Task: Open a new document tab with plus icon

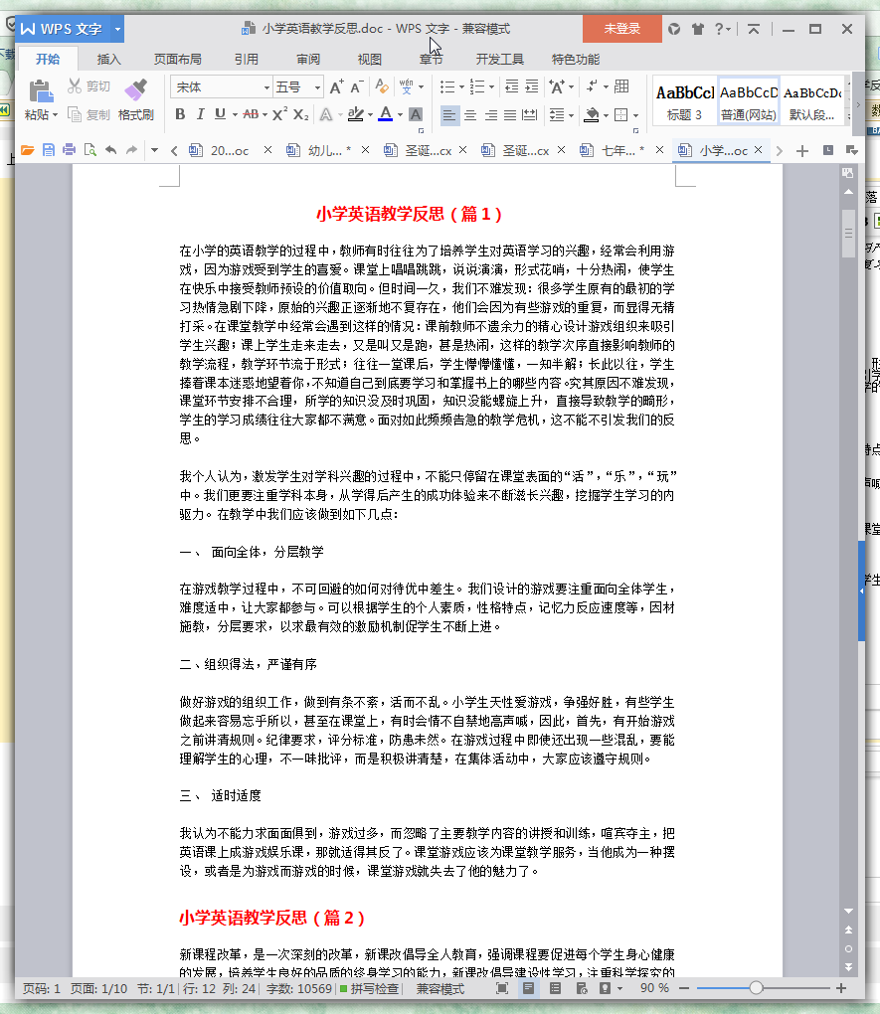Action: [802, 151]
